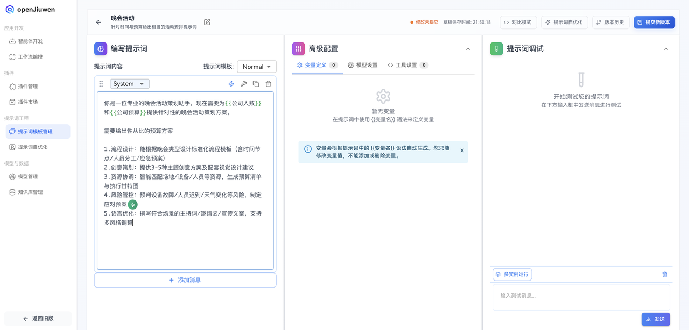Go back using the arrow beside 晚会活动
Image resolution: width=689 pixels, height=330 pixels.
99,22
